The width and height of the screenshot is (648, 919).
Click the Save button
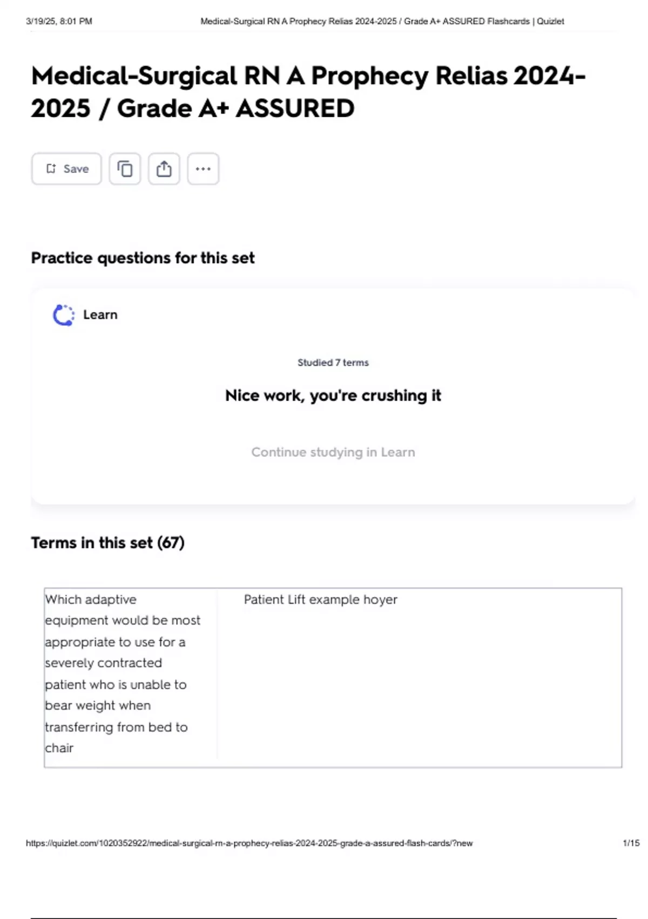[x=66, y=169]
